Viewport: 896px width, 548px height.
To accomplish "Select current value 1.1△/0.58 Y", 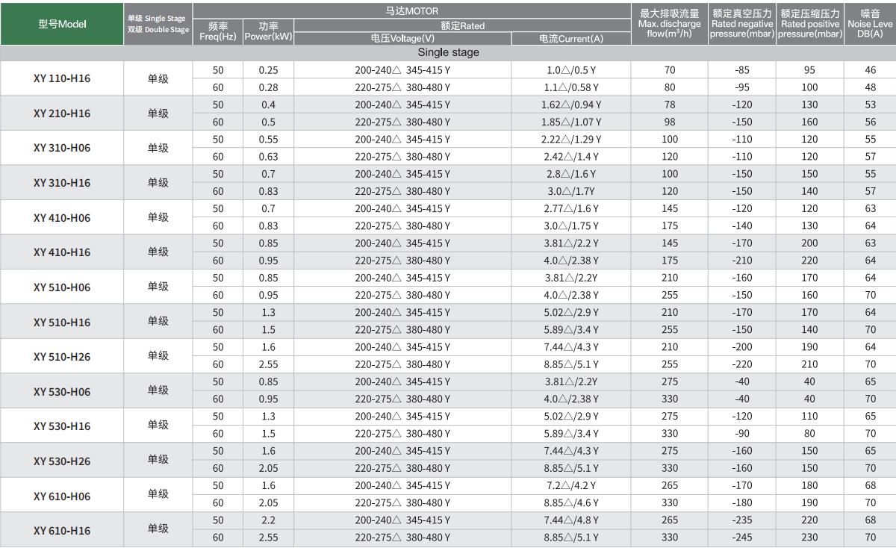I will (x=571, y=87).
